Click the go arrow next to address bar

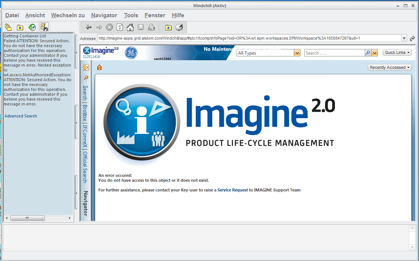click(x=412, y=38)
